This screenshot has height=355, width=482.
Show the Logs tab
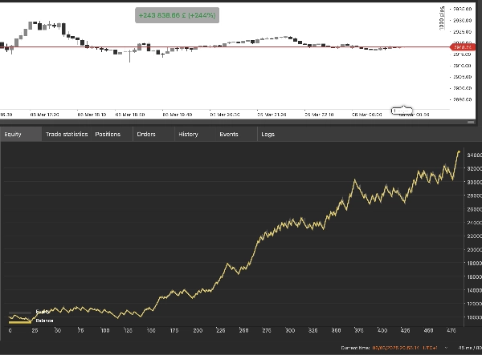coord(268,134)
